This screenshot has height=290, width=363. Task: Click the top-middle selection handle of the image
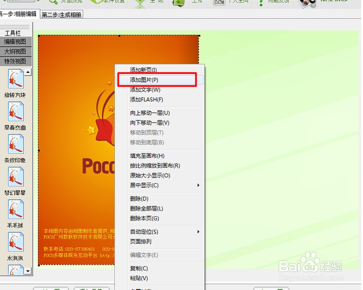pos(119,36)
